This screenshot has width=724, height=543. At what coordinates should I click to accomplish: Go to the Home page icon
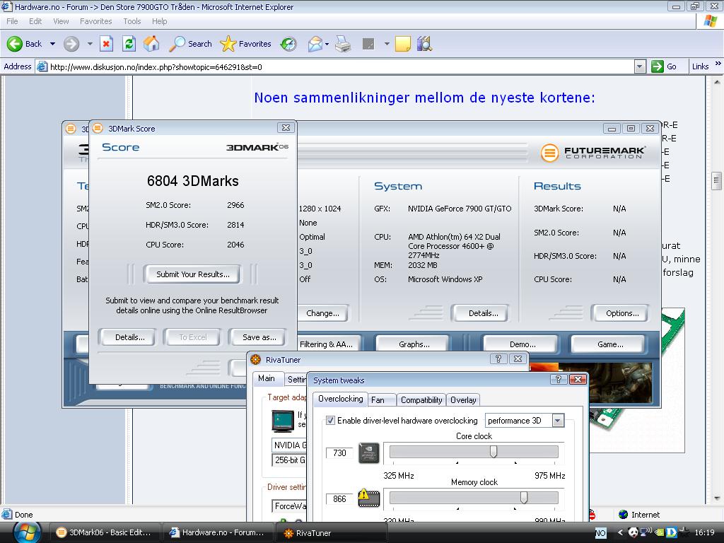(x=151, y=44)
